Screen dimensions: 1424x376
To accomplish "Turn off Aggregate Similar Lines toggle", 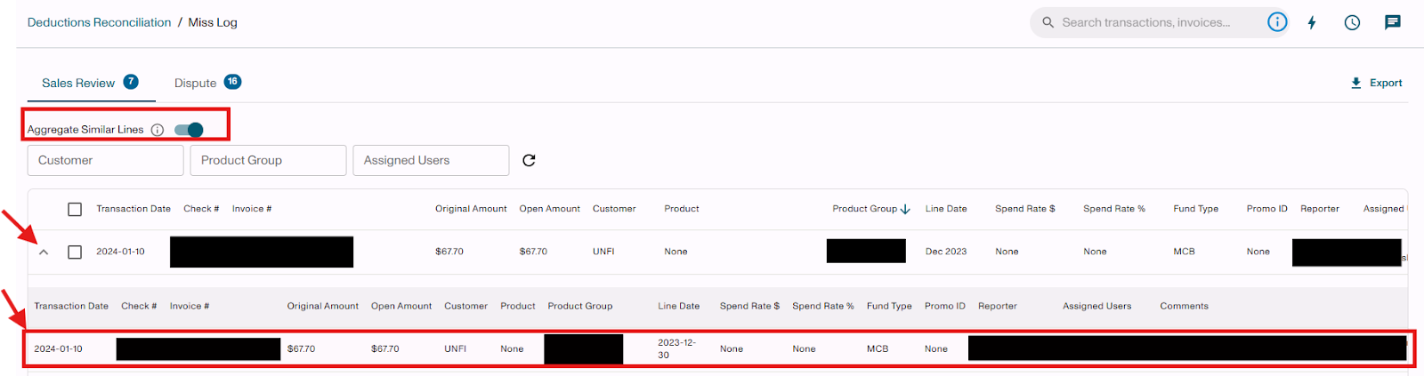I will click(189, 130).
